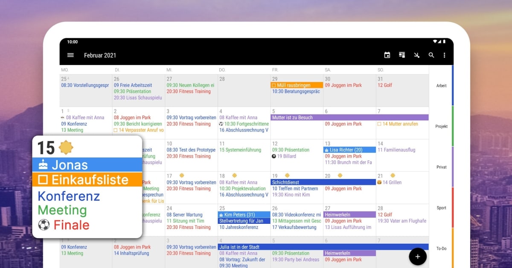Click the shrink-view diagonal arrow icon
The image size is (512, 268).
(417, 55)
